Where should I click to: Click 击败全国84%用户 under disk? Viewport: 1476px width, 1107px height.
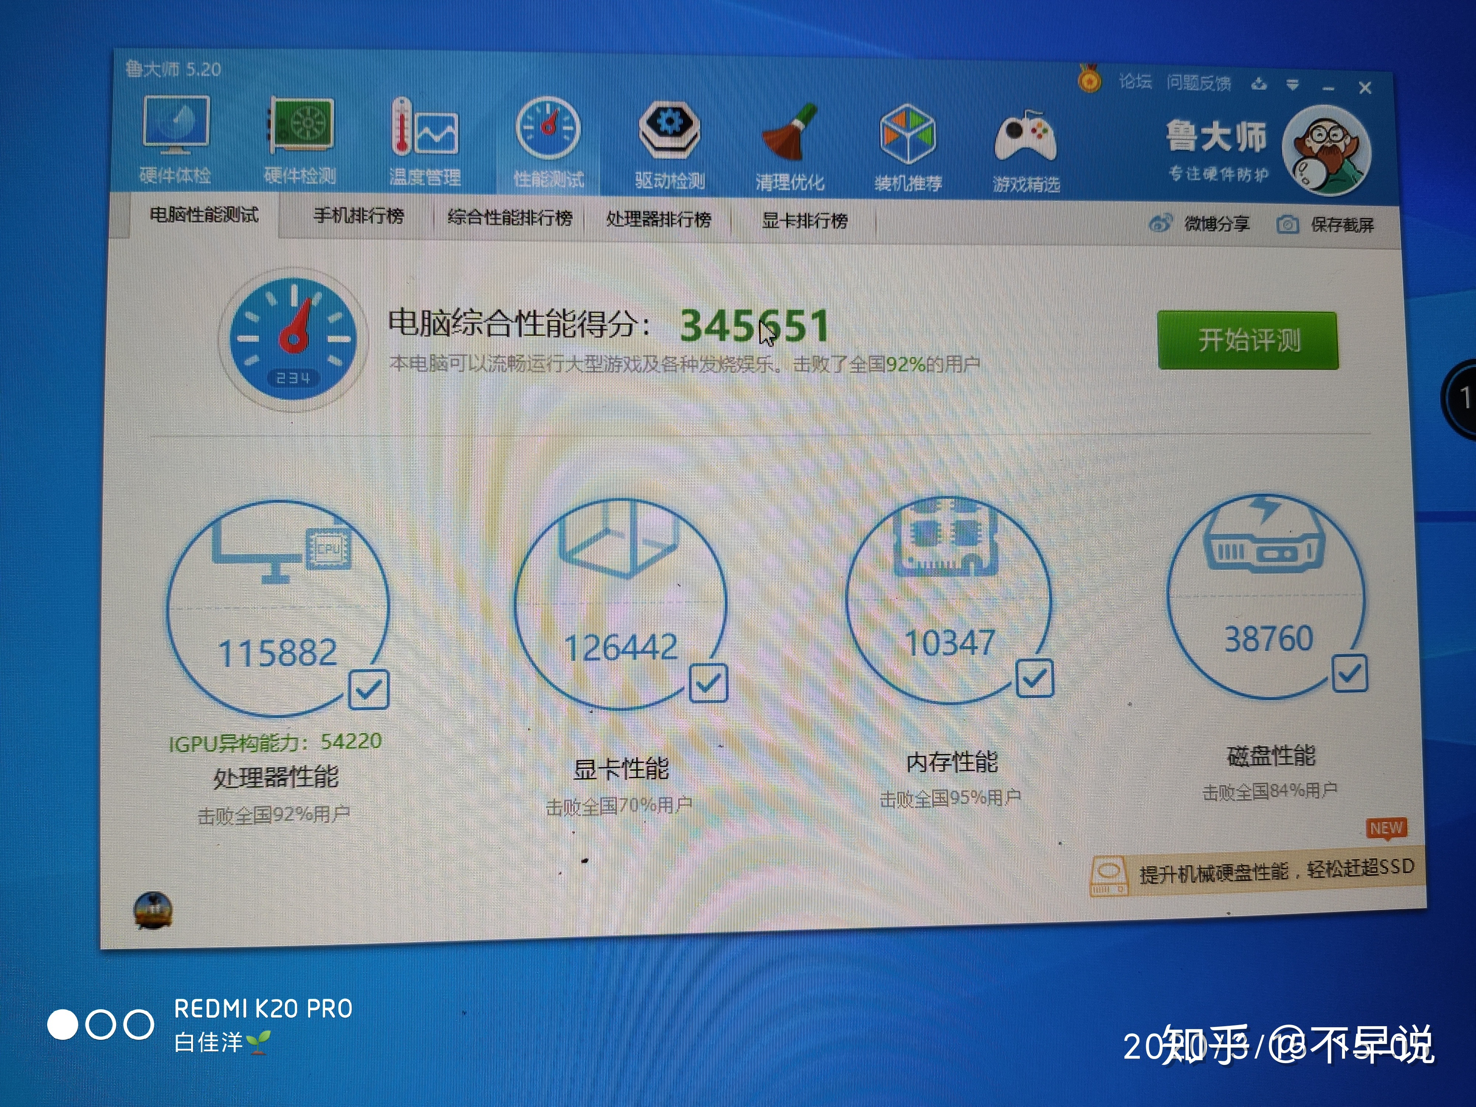click(x=1269, y=792)
